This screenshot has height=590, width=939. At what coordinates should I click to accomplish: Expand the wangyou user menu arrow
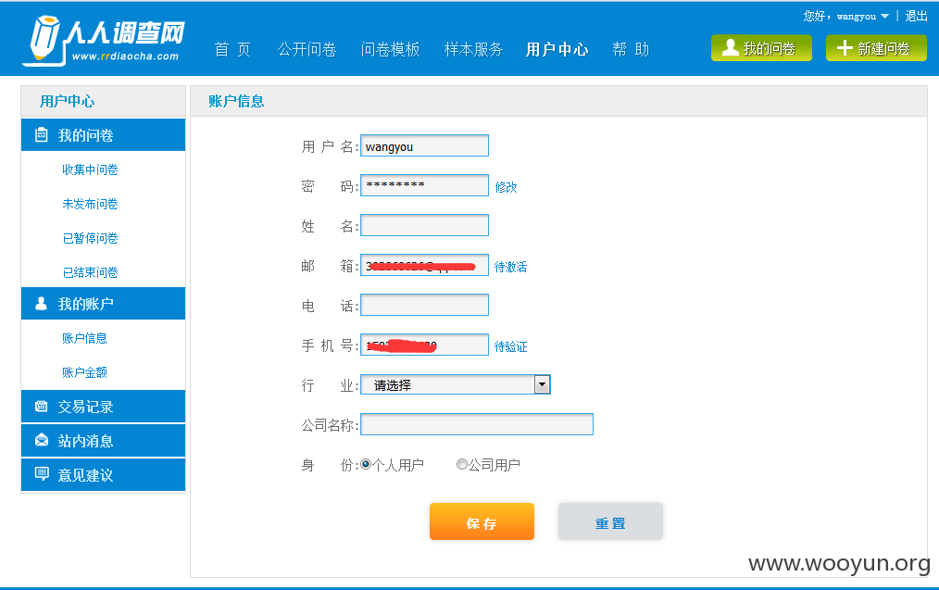884,17
